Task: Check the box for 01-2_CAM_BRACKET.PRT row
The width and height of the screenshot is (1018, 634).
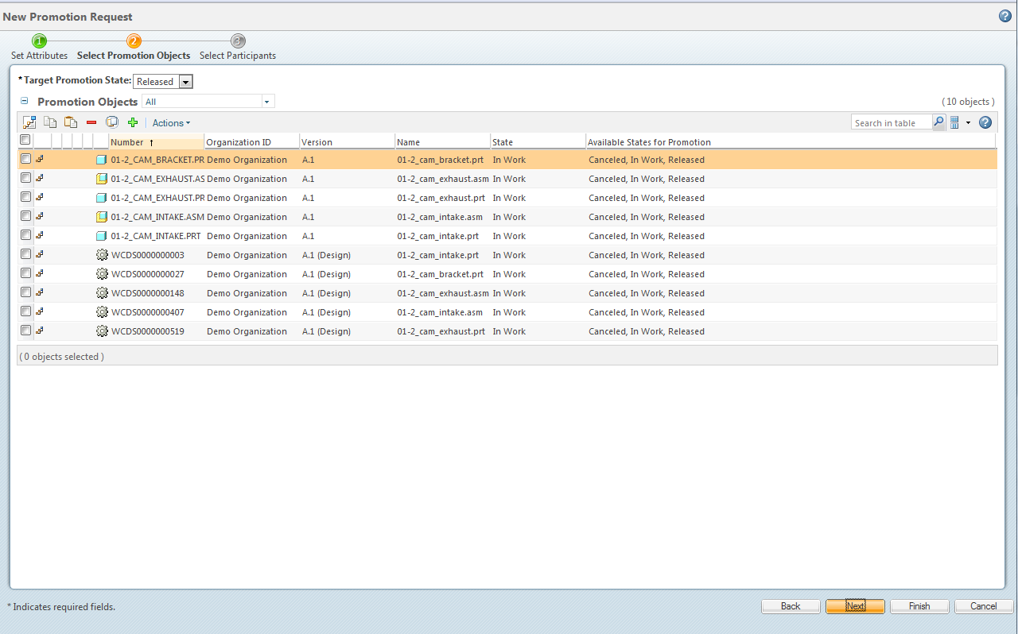Action: (26, 159)
